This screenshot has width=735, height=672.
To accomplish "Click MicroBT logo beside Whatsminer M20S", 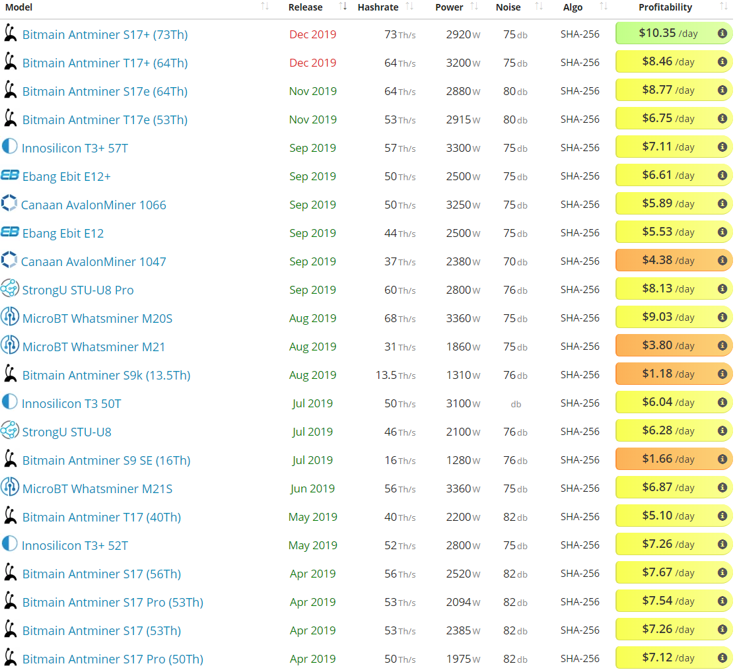I will [x=10, y=318].
